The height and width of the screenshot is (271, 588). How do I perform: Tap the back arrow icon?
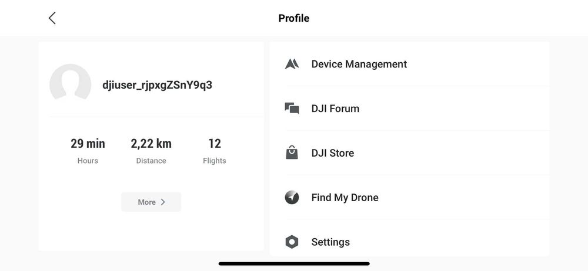[x=52, y=18]
